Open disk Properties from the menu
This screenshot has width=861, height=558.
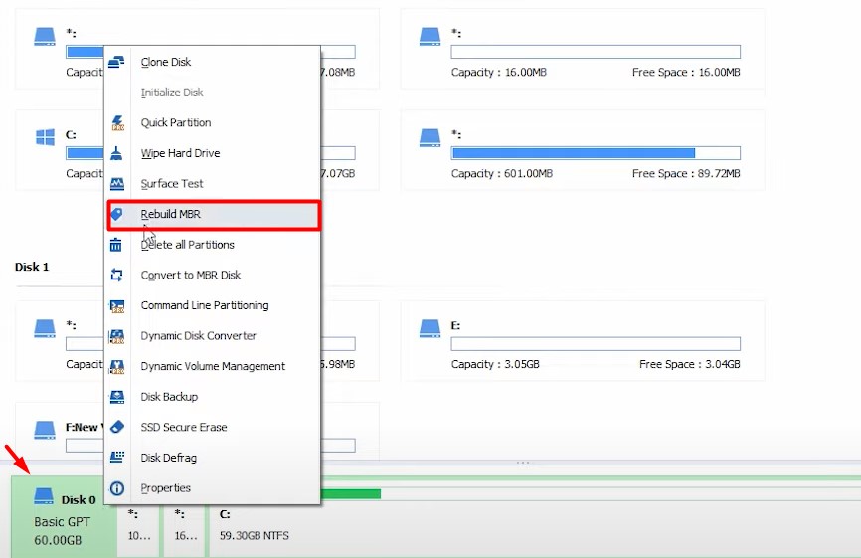tap(214, 487)
